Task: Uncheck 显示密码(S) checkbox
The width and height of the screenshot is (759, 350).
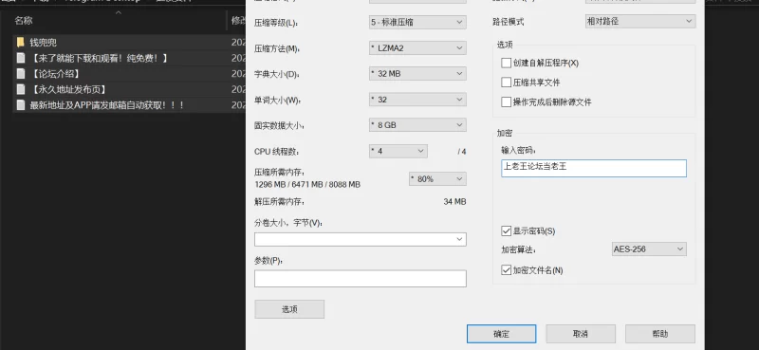Action: (507, 230)
